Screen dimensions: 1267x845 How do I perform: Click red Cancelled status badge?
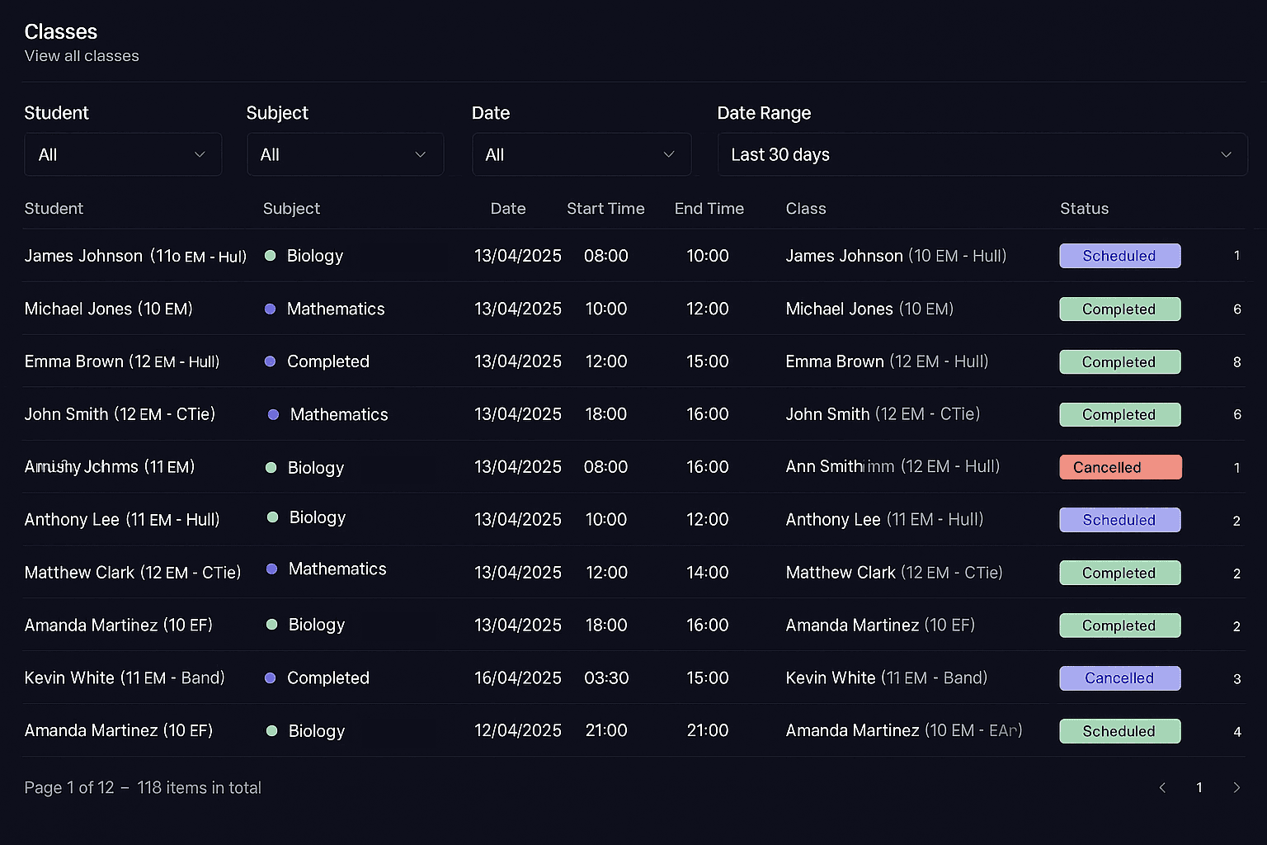point(1119,467)
